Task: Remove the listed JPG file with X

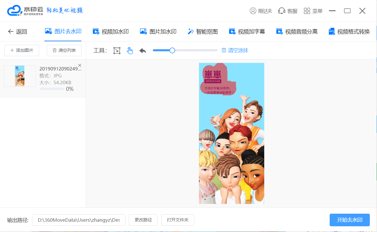Action: coord(80,65)
